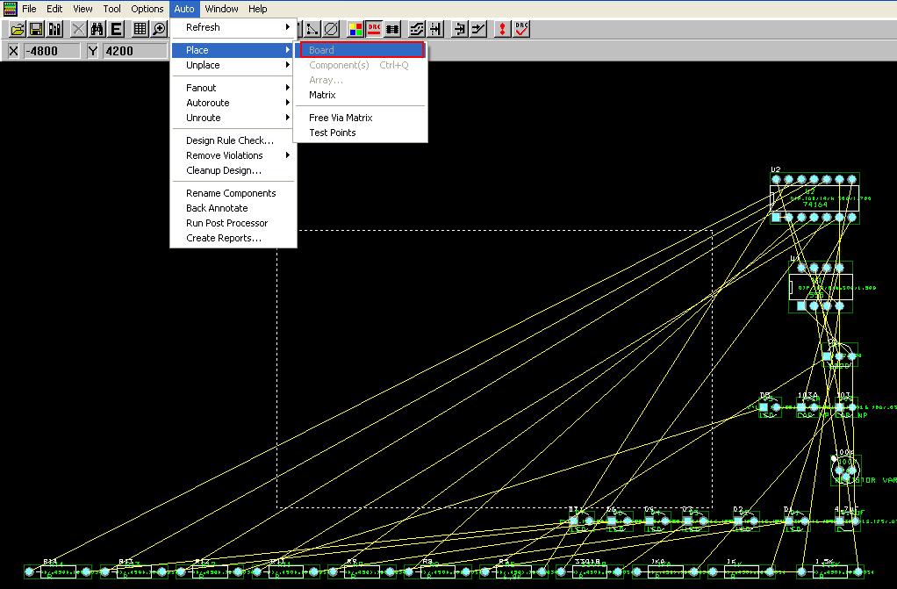This screenshot has height=589, width=897.
Task: Click the magnifier zoom icon
Action: pyautogui.click(x=159, y=29)
